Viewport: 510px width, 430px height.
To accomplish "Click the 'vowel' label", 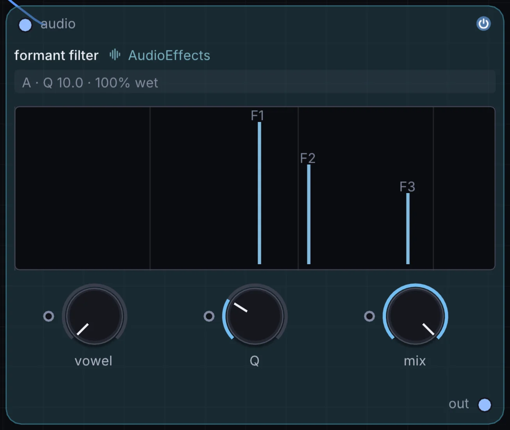I will [x=93, y=361].
